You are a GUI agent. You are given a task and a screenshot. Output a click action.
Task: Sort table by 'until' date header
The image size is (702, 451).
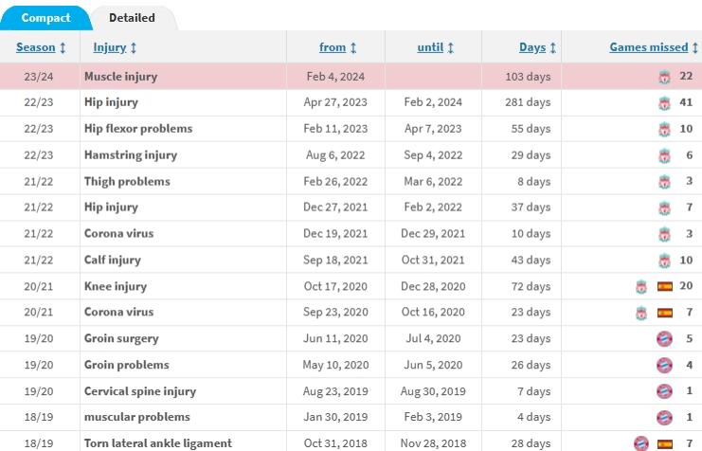pyautogui.click(x=435, y=47)
